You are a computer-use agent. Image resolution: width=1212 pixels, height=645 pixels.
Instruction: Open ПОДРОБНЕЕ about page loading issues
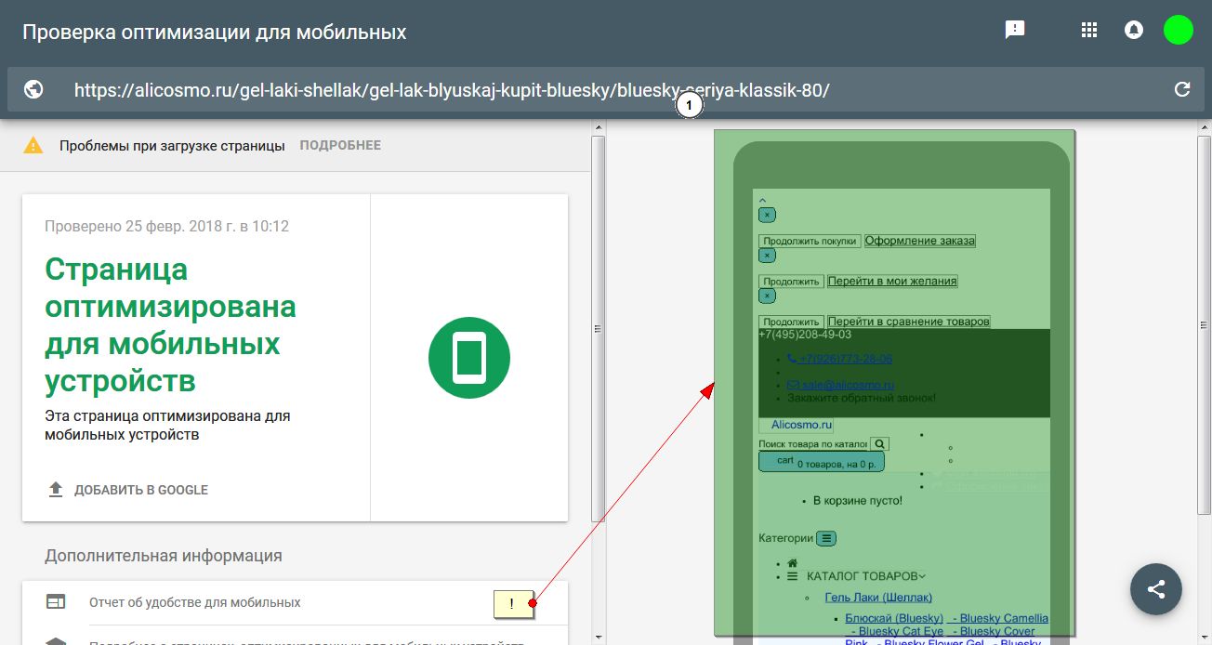coord(340,145)
